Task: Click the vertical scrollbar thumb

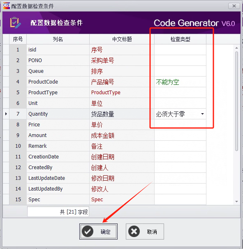Action: tap(236, 101)
